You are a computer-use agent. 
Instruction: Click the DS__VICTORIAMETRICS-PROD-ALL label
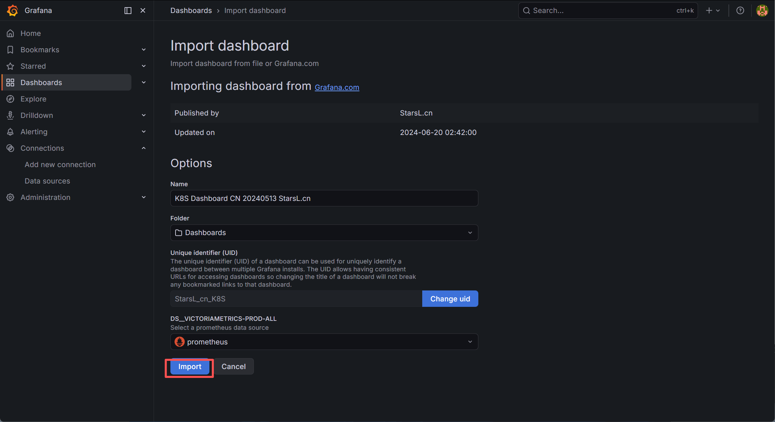coord(223,319)
